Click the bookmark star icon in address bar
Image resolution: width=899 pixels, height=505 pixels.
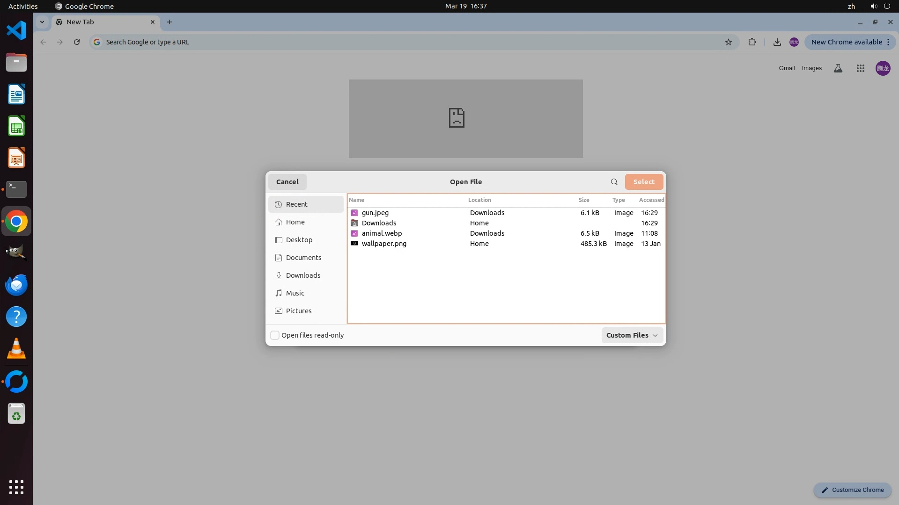[x=728, y=42]
